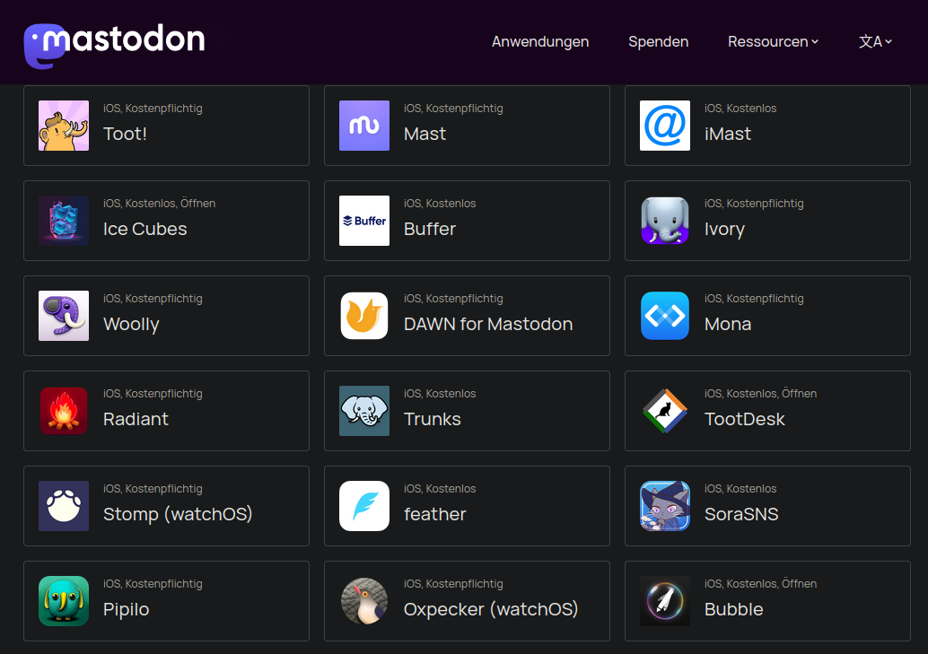Image resolution: width=928 pixels, height=654 pixels.
Task: Click the Radiant campfire app icon
Action: pyautogui.click(x=64, y=411)
